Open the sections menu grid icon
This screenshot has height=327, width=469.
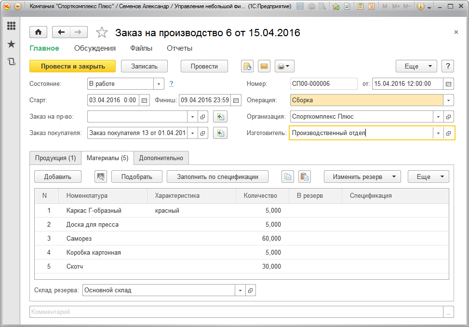tap(11, 26)
